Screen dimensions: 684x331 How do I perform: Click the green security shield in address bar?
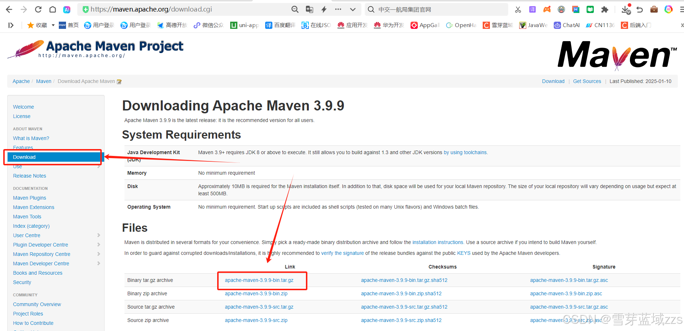[x=85, y=9]
